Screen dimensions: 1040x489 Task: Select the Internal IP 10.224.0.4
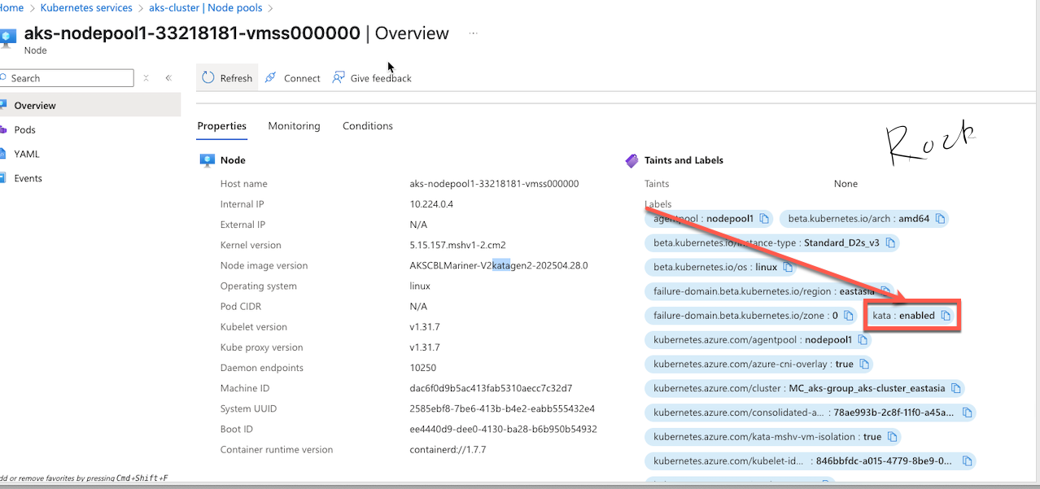click(x=431, y=204)
